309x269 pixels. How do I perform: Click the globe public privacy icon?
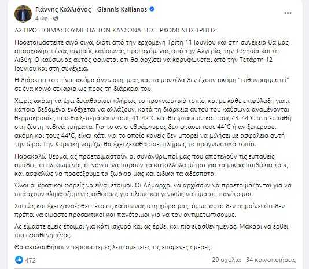click(x=56, y=19)
